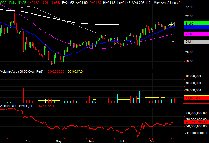Click the 30,000,000 volume axis label

click(193, 83)
